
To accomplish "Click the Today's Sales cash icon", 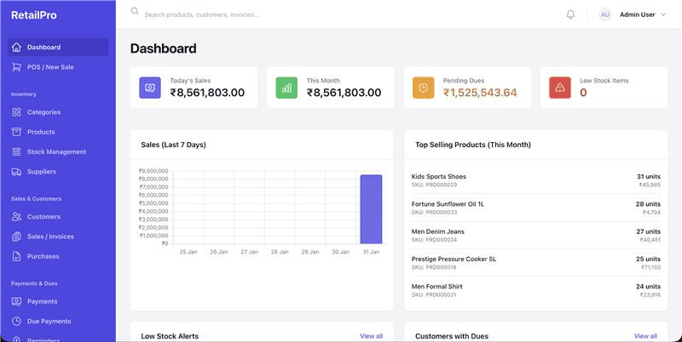I will pyautogui.click(x=150, y=87).
